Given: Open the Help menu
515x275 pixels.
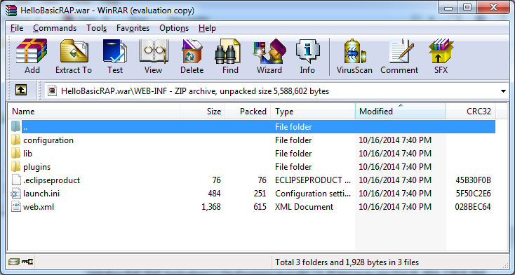Looking at the screenshot, I should 207,28.
